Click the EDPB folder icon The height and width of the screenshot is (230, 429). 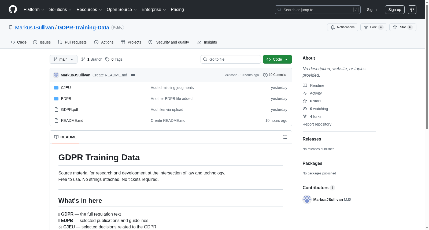(x=56, y=99)
